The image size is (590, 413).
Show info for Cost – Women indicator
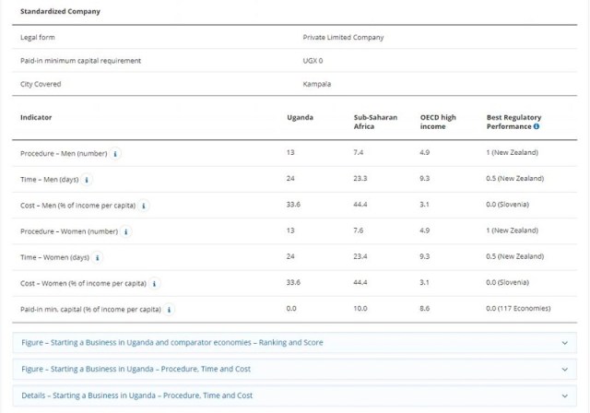point(154,284)
